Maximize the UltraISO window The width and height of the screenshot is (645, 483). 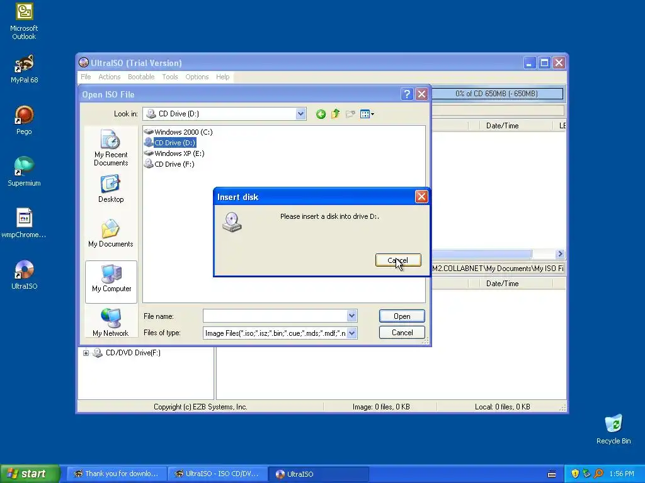(544, 63)
